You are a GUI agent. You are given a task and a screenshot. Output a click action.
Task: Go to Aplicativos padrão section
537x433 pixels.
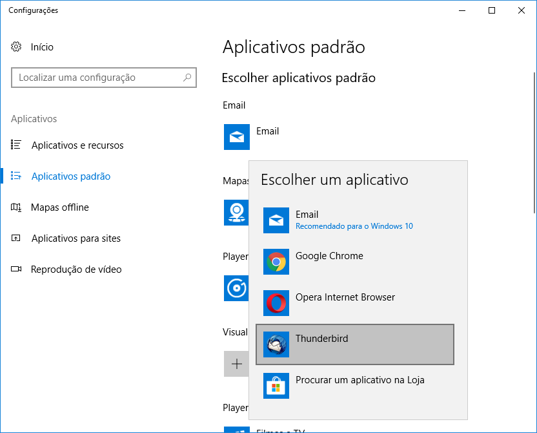pos(71,176)
